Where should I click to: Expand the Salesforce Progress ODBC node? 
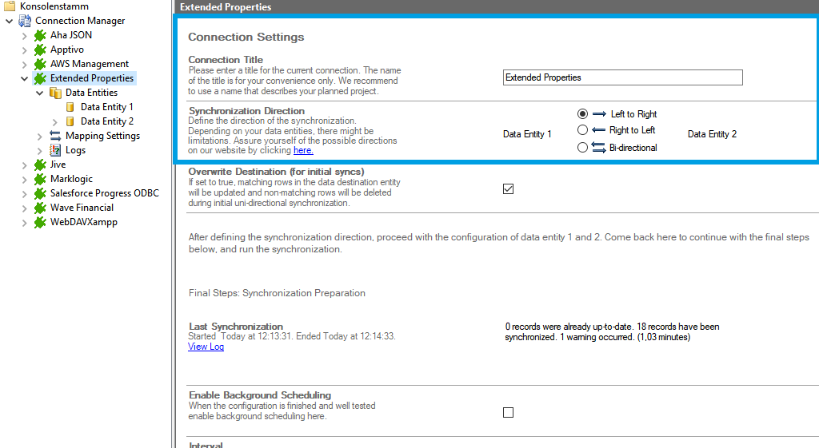click(25, 193)
